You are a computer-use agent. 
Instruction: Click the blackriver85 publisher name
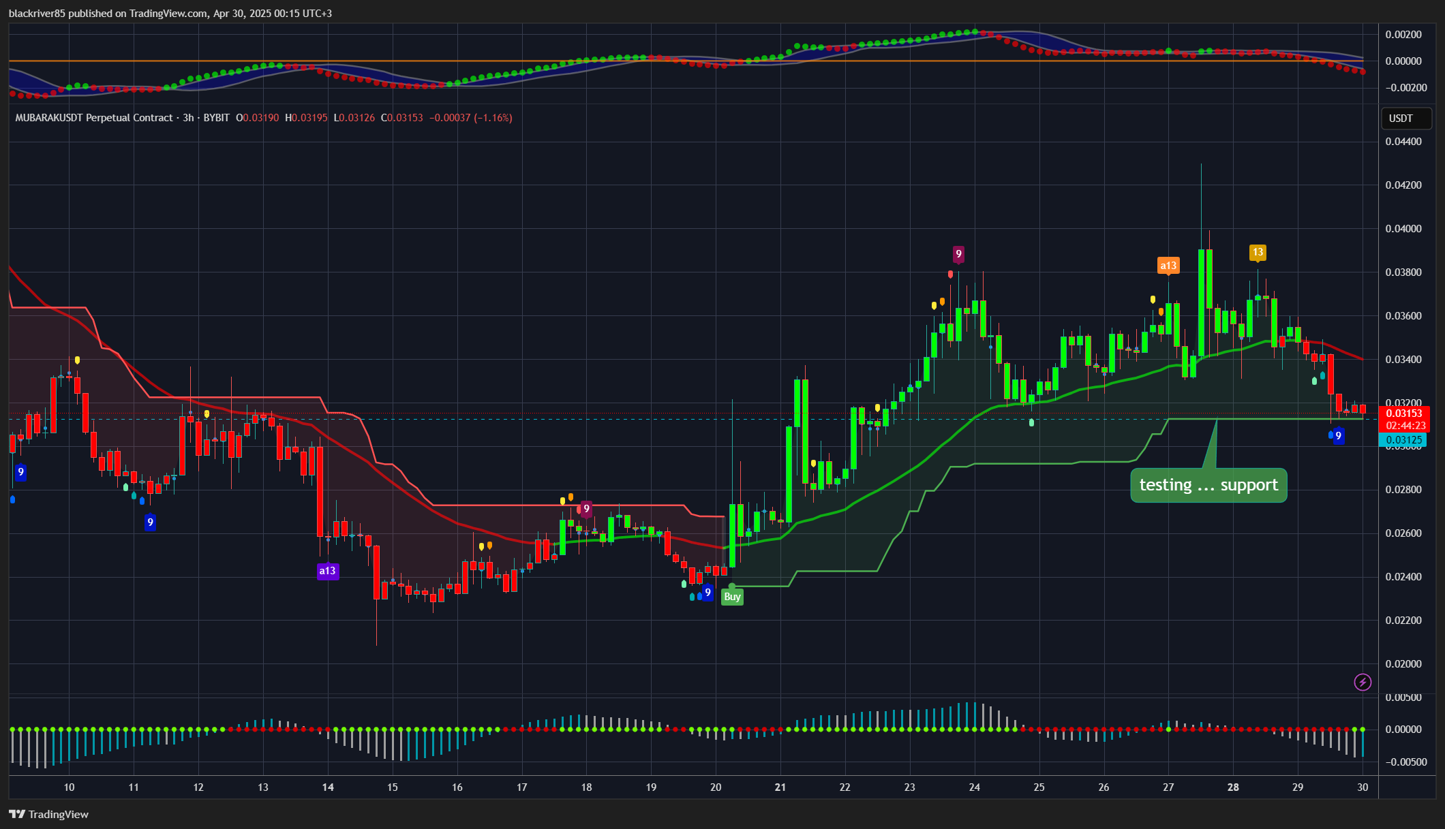(x=37, y=14)
